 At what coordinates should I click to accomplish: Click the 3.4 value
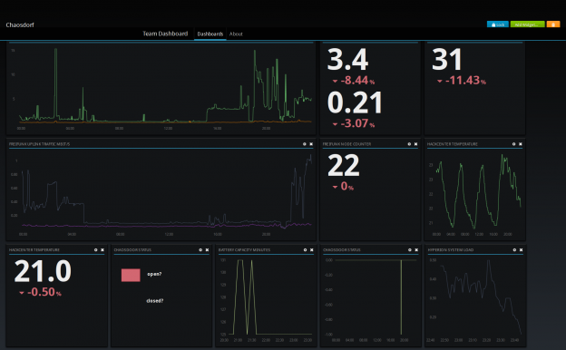click(347, 60)
